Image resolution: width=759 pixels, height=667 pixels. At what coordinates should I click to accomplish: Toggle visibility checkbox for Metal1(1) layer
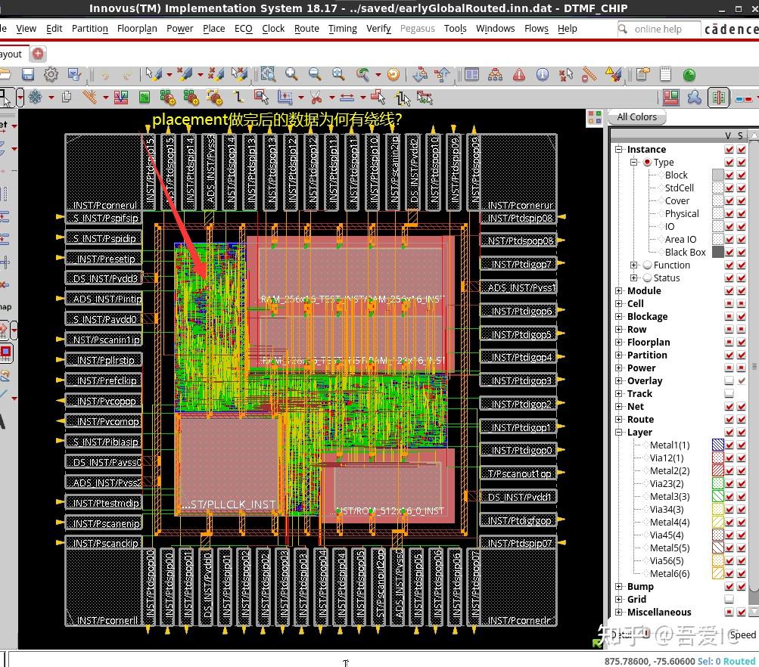coord(729,445)
